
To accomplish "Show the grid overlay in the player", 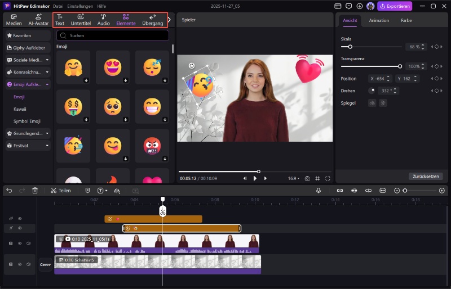I will [318, 178].
